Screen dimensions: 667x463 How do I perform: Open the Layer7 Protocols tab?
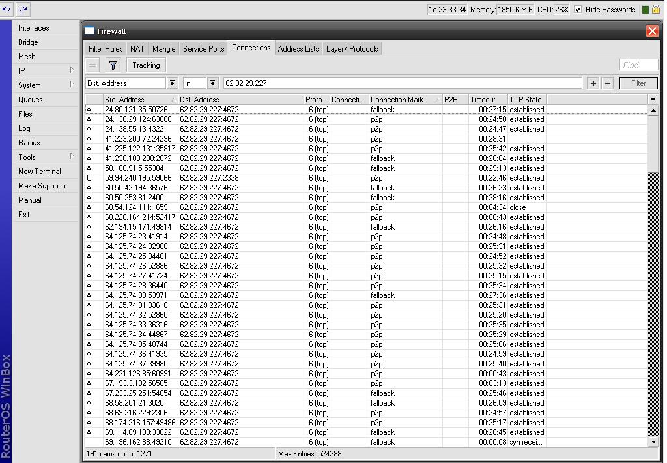[x=352, y=48]
